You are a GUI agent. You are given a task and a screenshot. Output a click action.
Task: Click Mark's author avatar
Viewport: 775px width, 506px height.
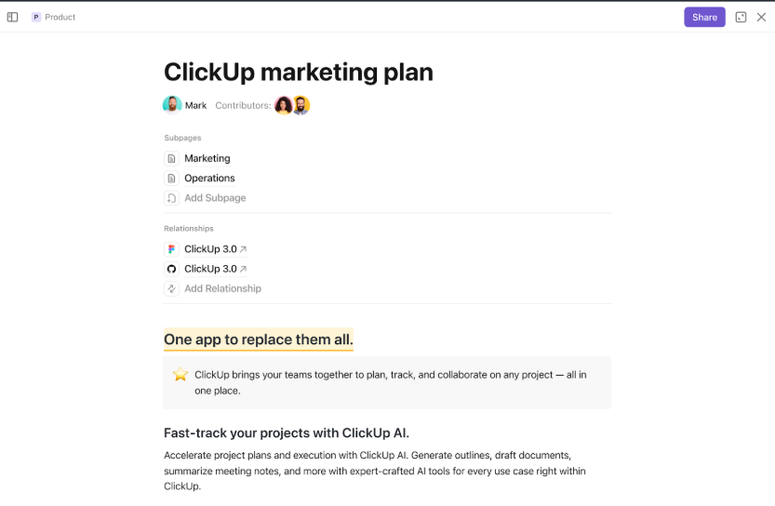click(172, 105)
